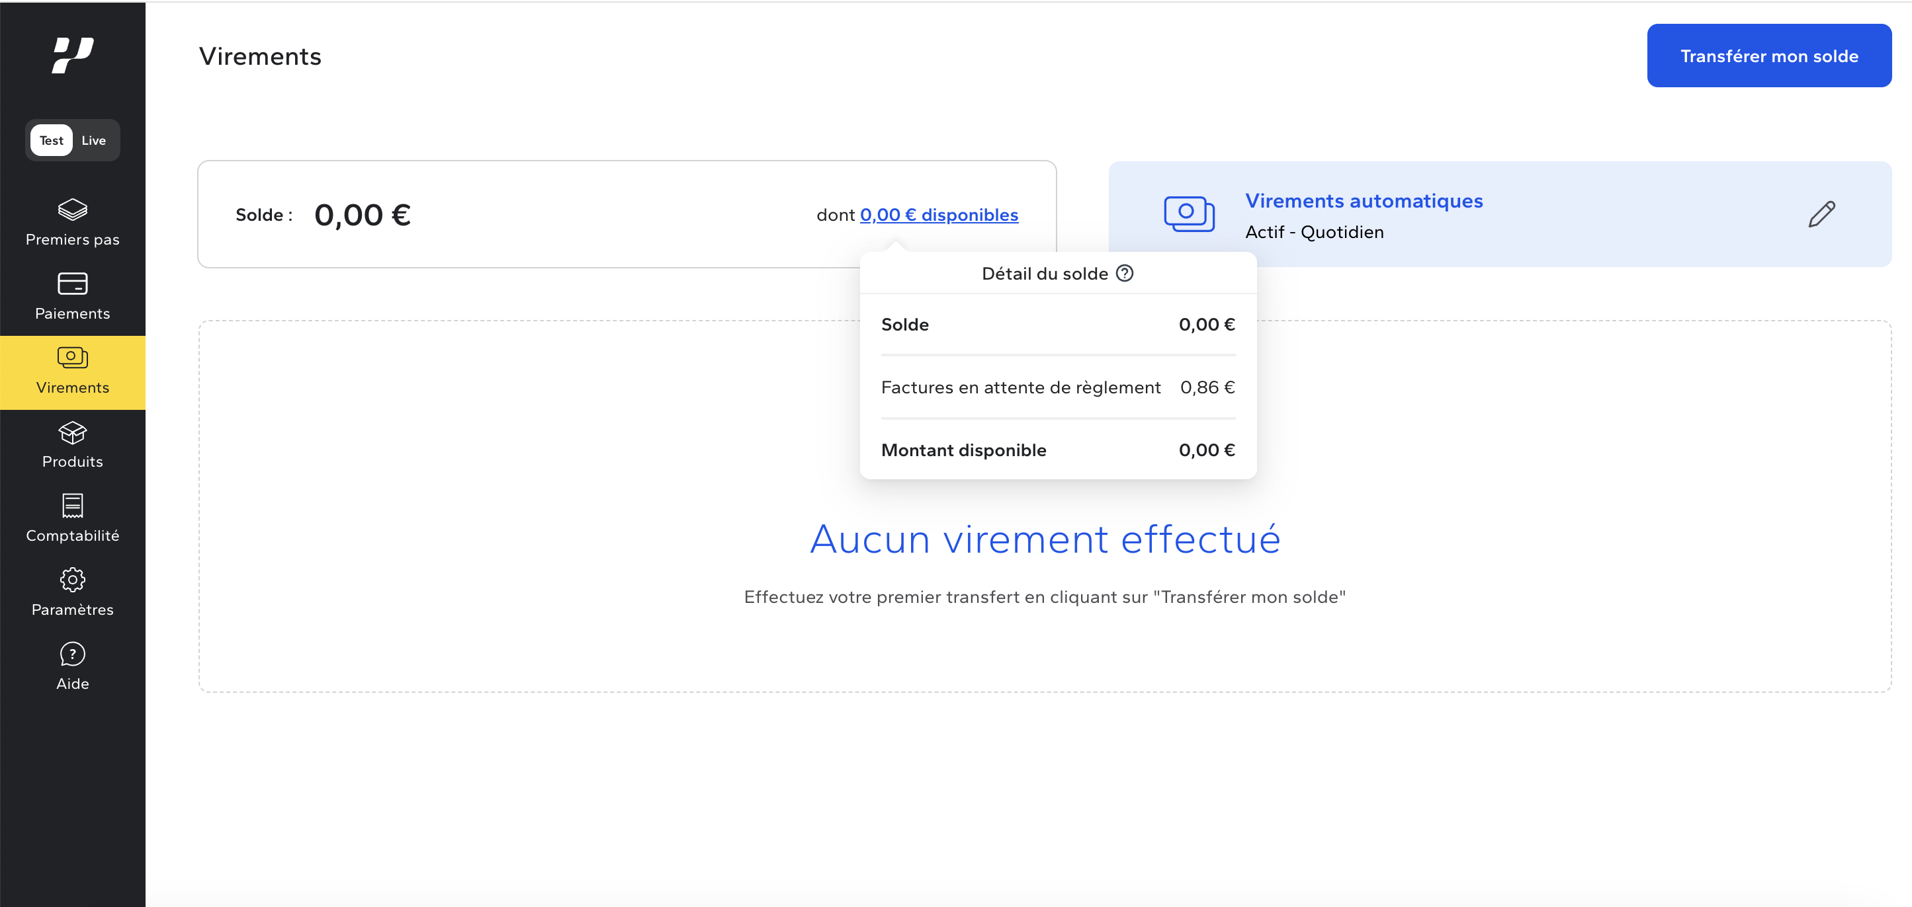This screenshot has width=1912, height=907.
Task: Switch to Test mode
Action: pyautogui.click(x=51, y=140)
